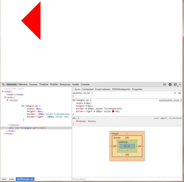Collapse the body node in DOM tree
Viewport: 184px width, 182px height.
click(x=5, y=97)
